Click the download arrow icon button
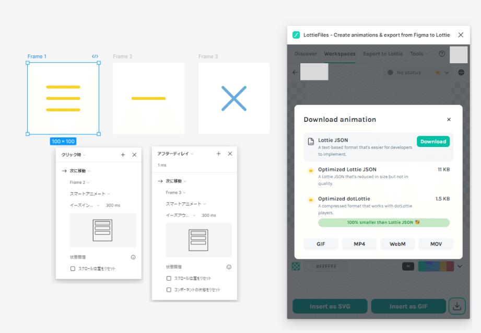 (x=457, y=306)
